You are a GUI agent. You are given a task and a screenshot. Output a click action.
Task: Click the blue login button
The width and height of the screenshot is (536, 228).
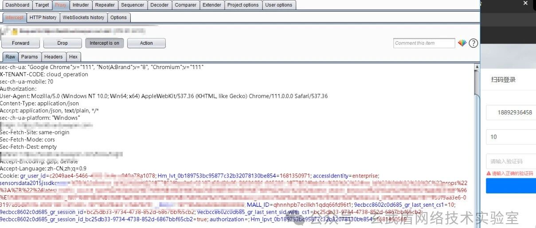[x=511, y=185]
